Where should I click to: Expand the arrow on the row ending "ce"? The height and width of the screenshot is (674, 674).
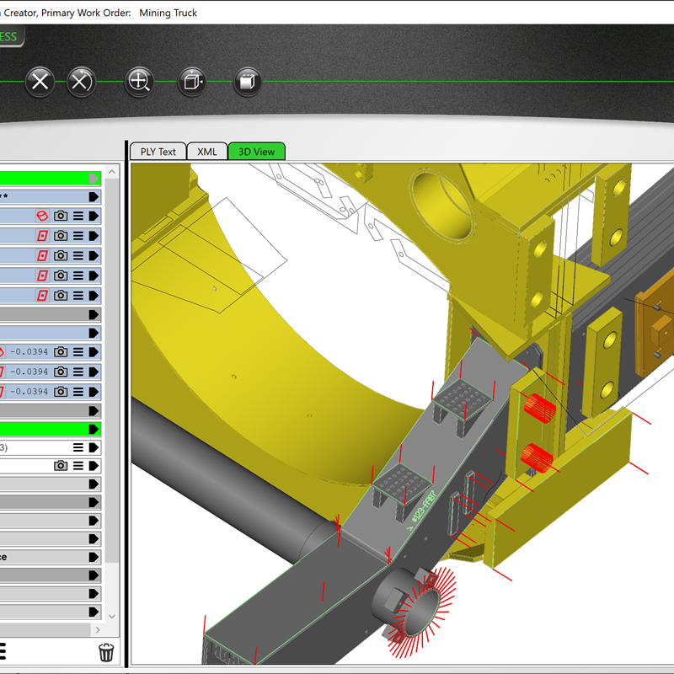click(x=94, y=558)
